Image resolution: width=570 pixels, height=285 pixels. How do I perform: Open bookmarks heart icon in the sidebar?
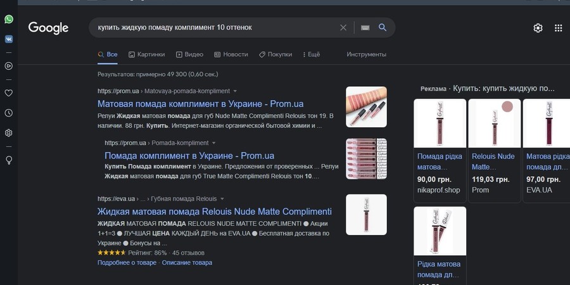(x=9, y=92)
